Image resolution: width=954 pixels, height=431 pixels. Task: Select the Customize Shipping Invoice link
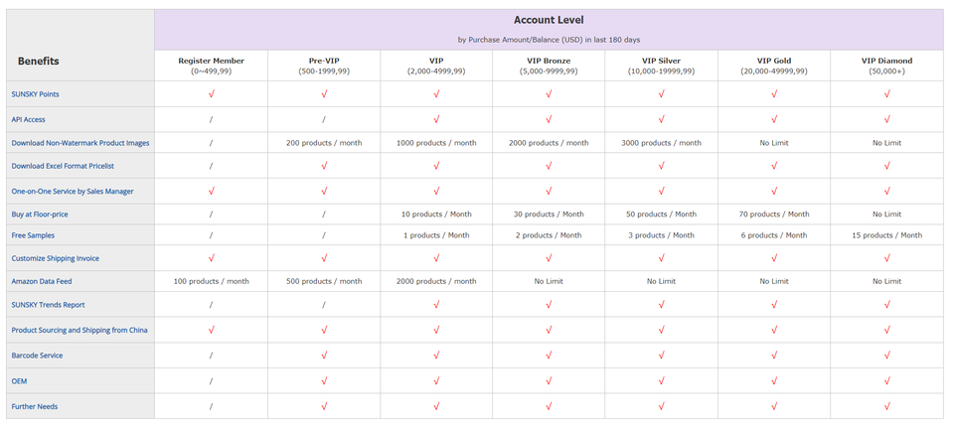point(55,258)
